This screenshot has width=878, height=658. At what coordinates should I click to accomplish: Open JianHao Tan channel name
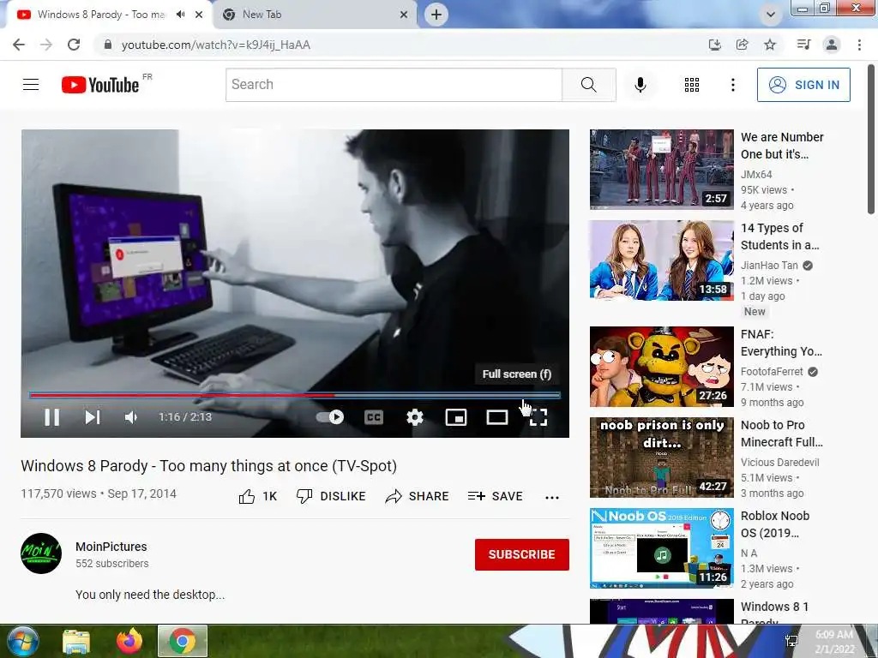[x=769, y=266]
